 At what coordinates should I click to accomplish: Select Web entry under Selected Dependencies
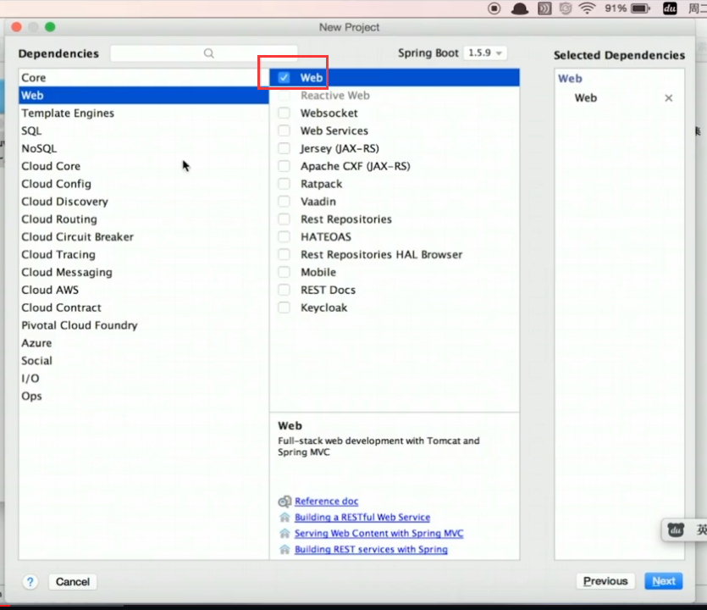coord(585,98)
